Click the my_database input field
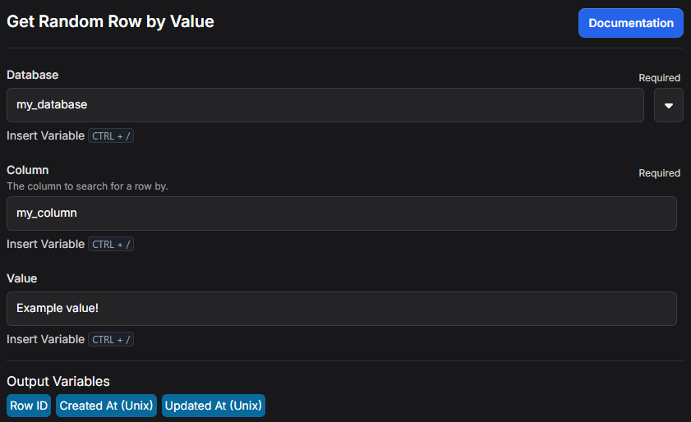 (x=325, y=105)
